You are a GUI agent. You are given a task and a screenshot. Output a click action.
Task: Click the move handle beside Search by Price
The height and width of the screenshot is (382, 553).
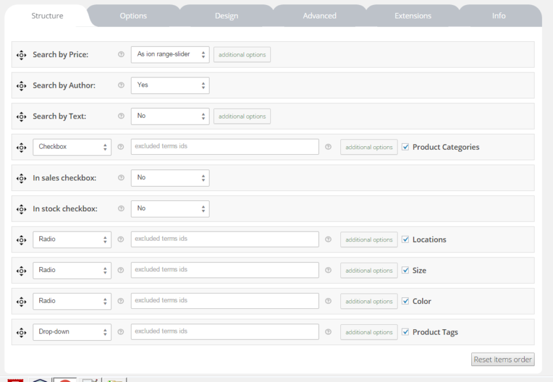(21, 54)
